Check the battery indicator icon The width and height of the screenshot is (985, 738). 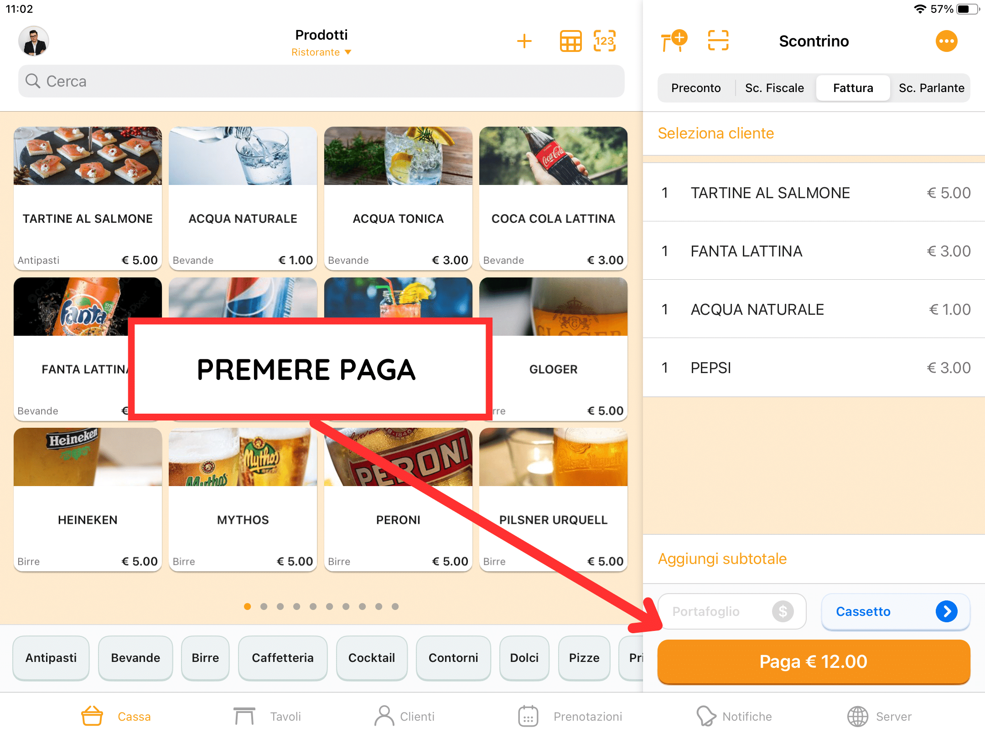pyautogui.click(x=968, y=9)
